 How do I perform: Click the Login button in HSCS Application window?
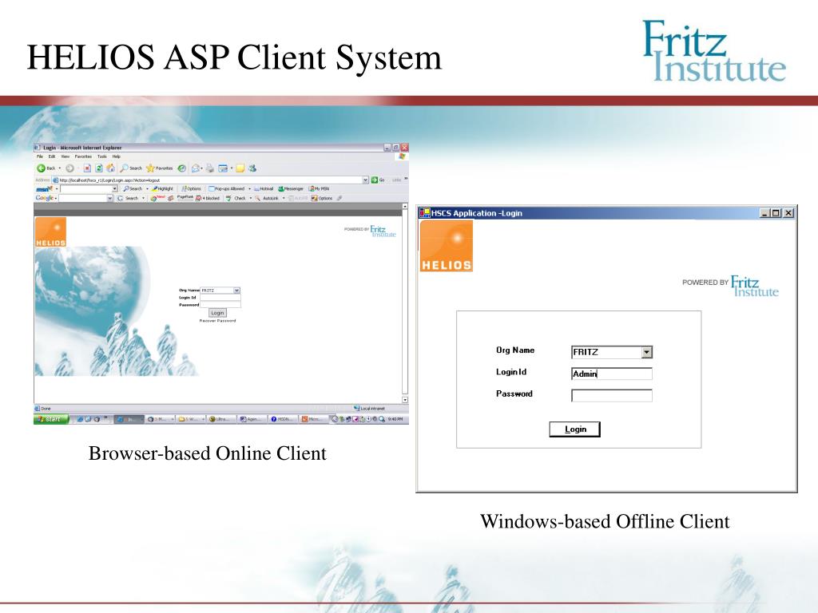click(x=575, y=429)
